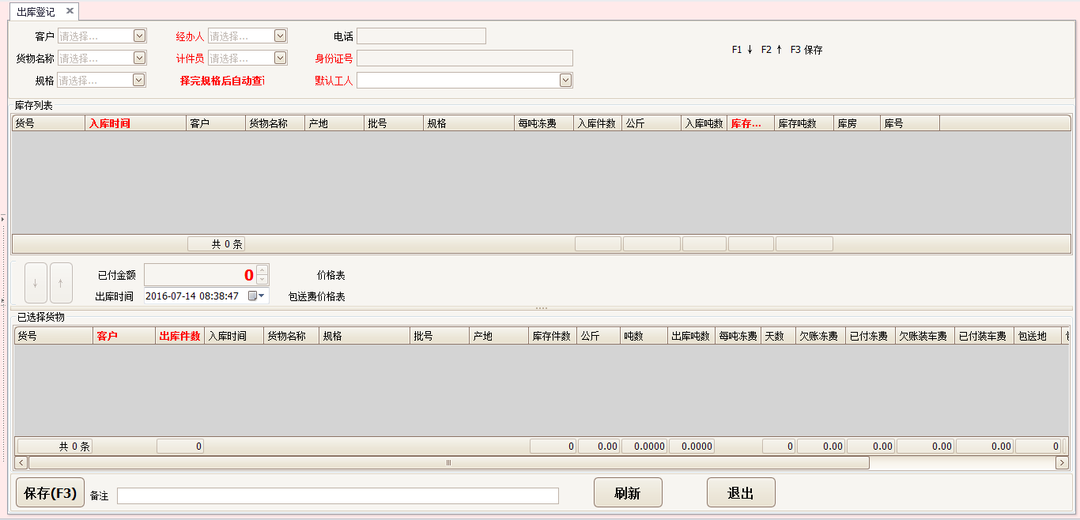The height and width of the screenshot is (520, 1080).
Task: Open the 计件员 dropdown
Action: click(x=280, y=58)
